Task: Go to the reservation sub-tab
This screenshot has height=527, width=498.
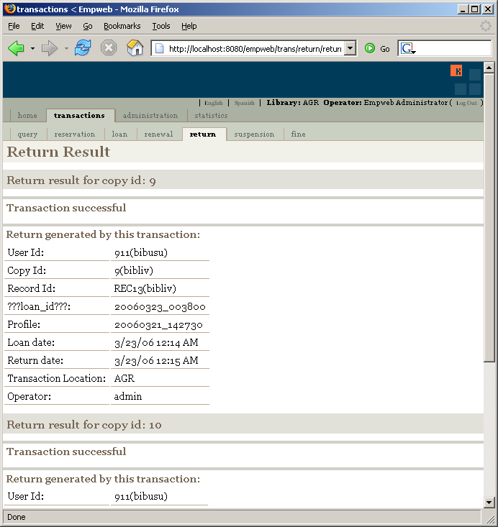Action: click(75, 134)
